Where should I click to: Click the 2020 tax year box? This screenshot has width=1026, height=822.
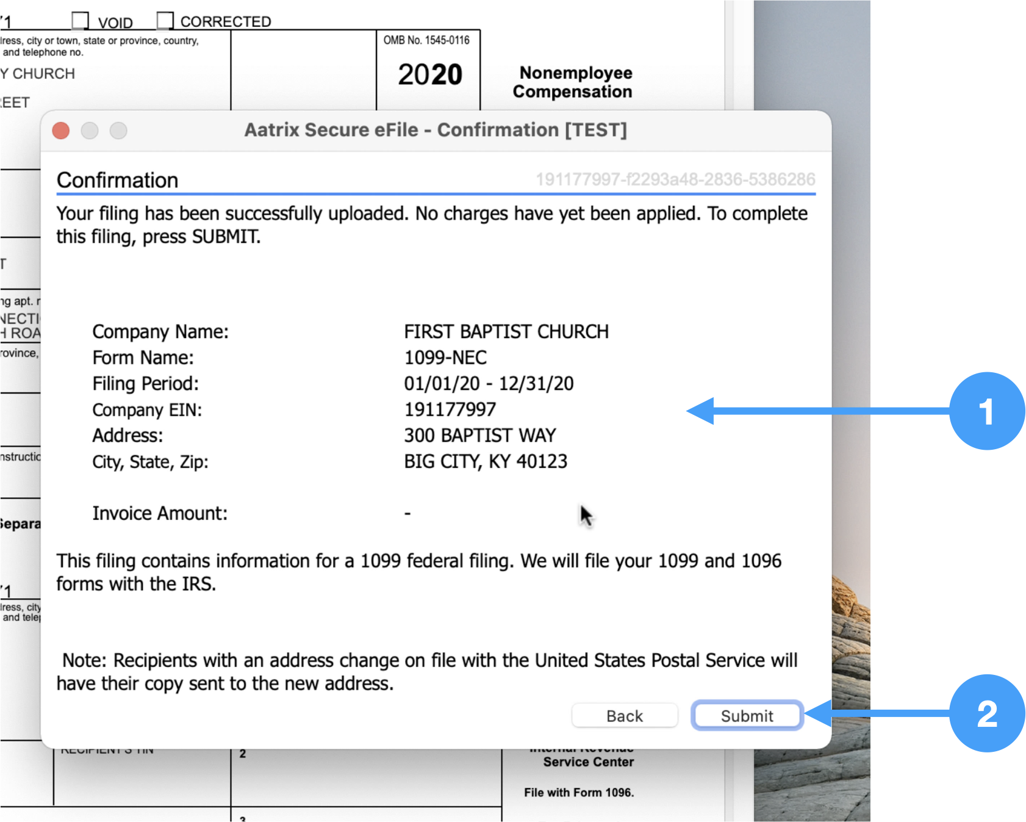[429, 74]
